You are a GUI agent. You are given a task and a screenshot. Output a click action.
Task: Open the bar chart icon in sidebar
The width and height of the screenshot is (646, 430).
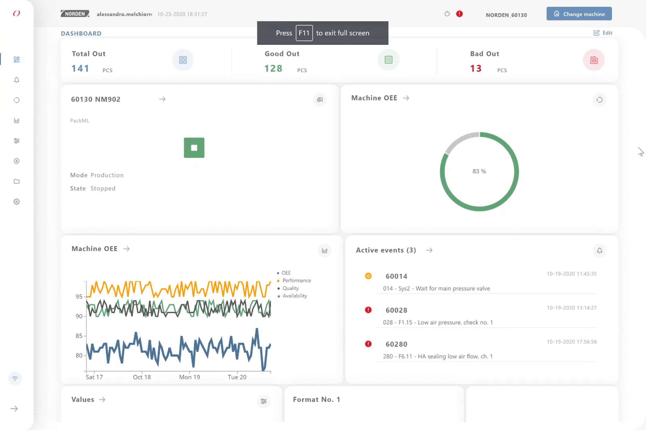[x=16, y=120]
